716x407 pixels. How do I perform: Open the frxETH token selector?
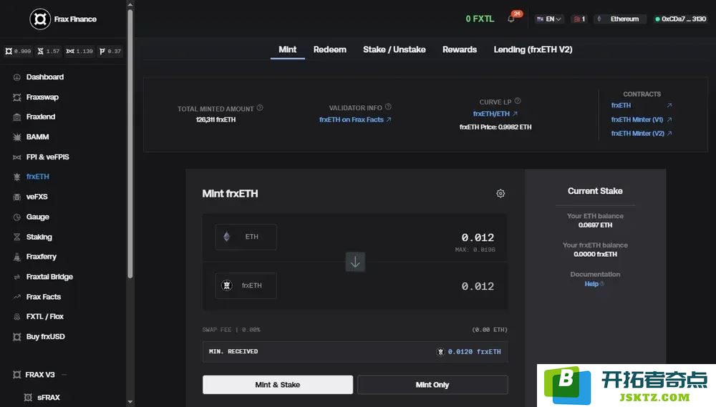point(246,285)
